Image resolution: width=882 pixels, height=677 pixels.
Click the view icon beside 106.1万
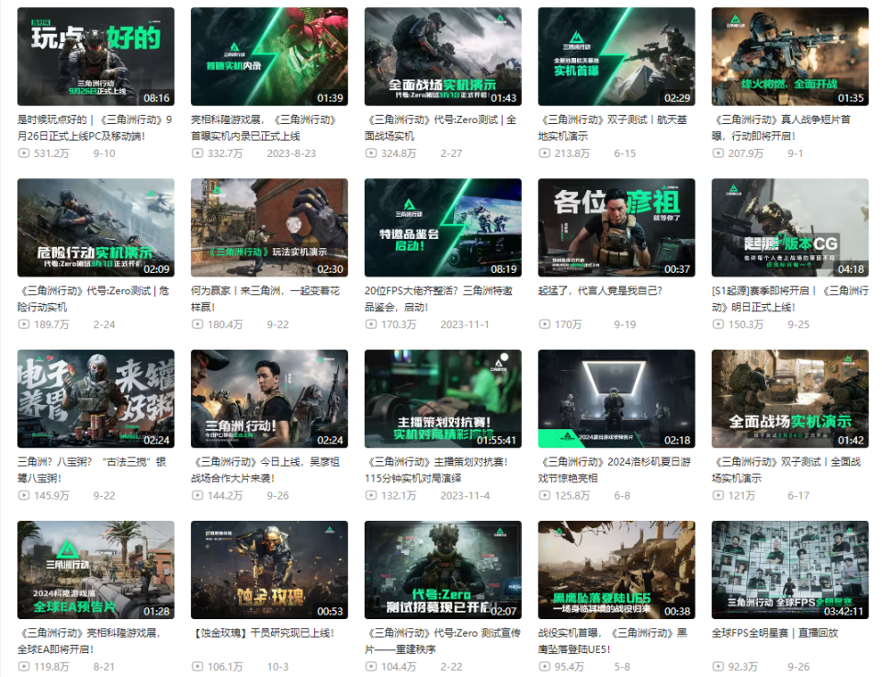click(197, 666)
